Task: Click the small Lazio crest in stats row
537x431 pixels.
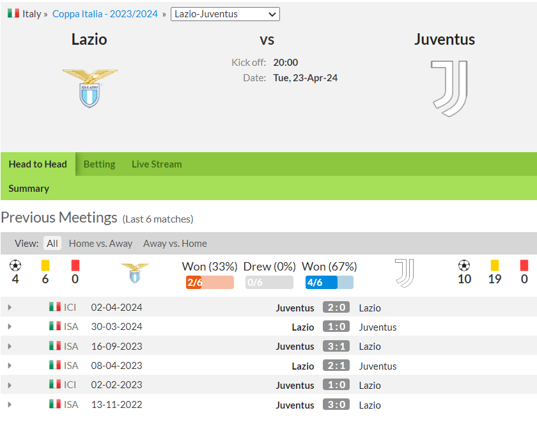Action: (x=135, y=273)
